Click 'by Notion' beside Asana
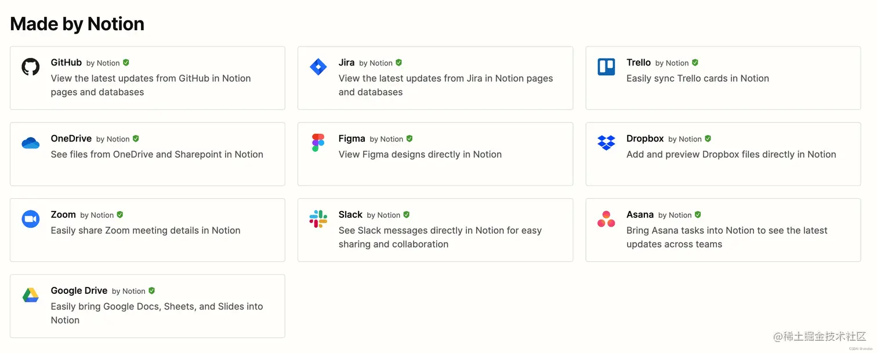877x353 pixels. tap(675, 215)
